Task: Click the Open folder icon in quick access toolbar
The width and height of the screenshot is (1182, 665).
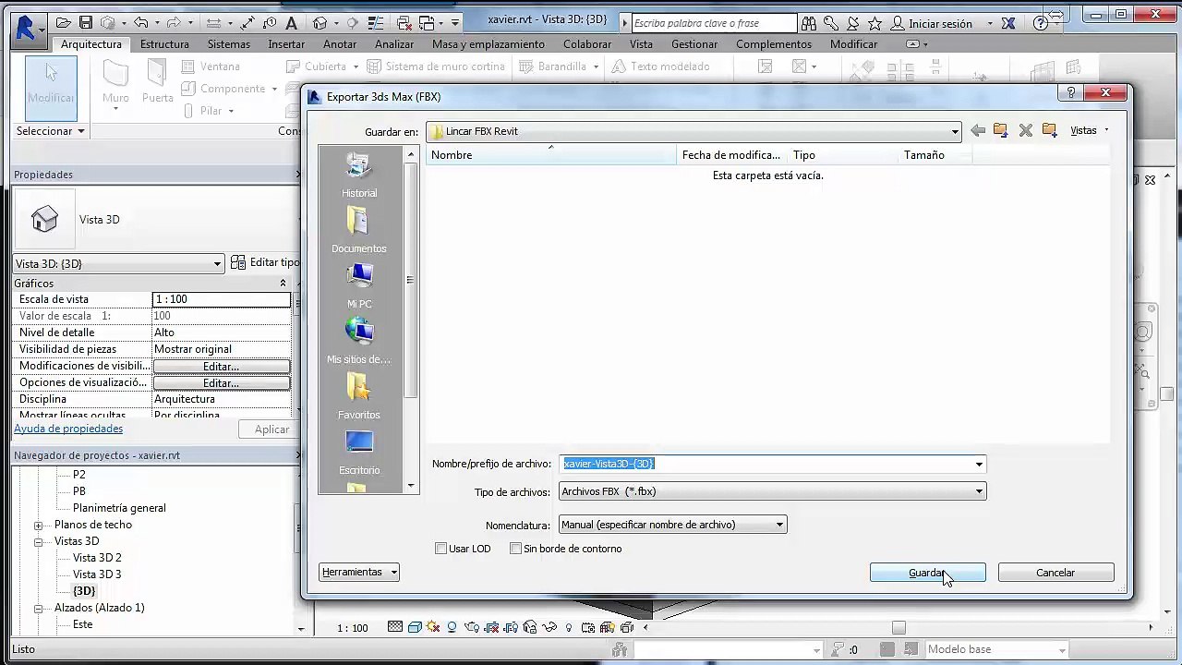Action: 64,23
